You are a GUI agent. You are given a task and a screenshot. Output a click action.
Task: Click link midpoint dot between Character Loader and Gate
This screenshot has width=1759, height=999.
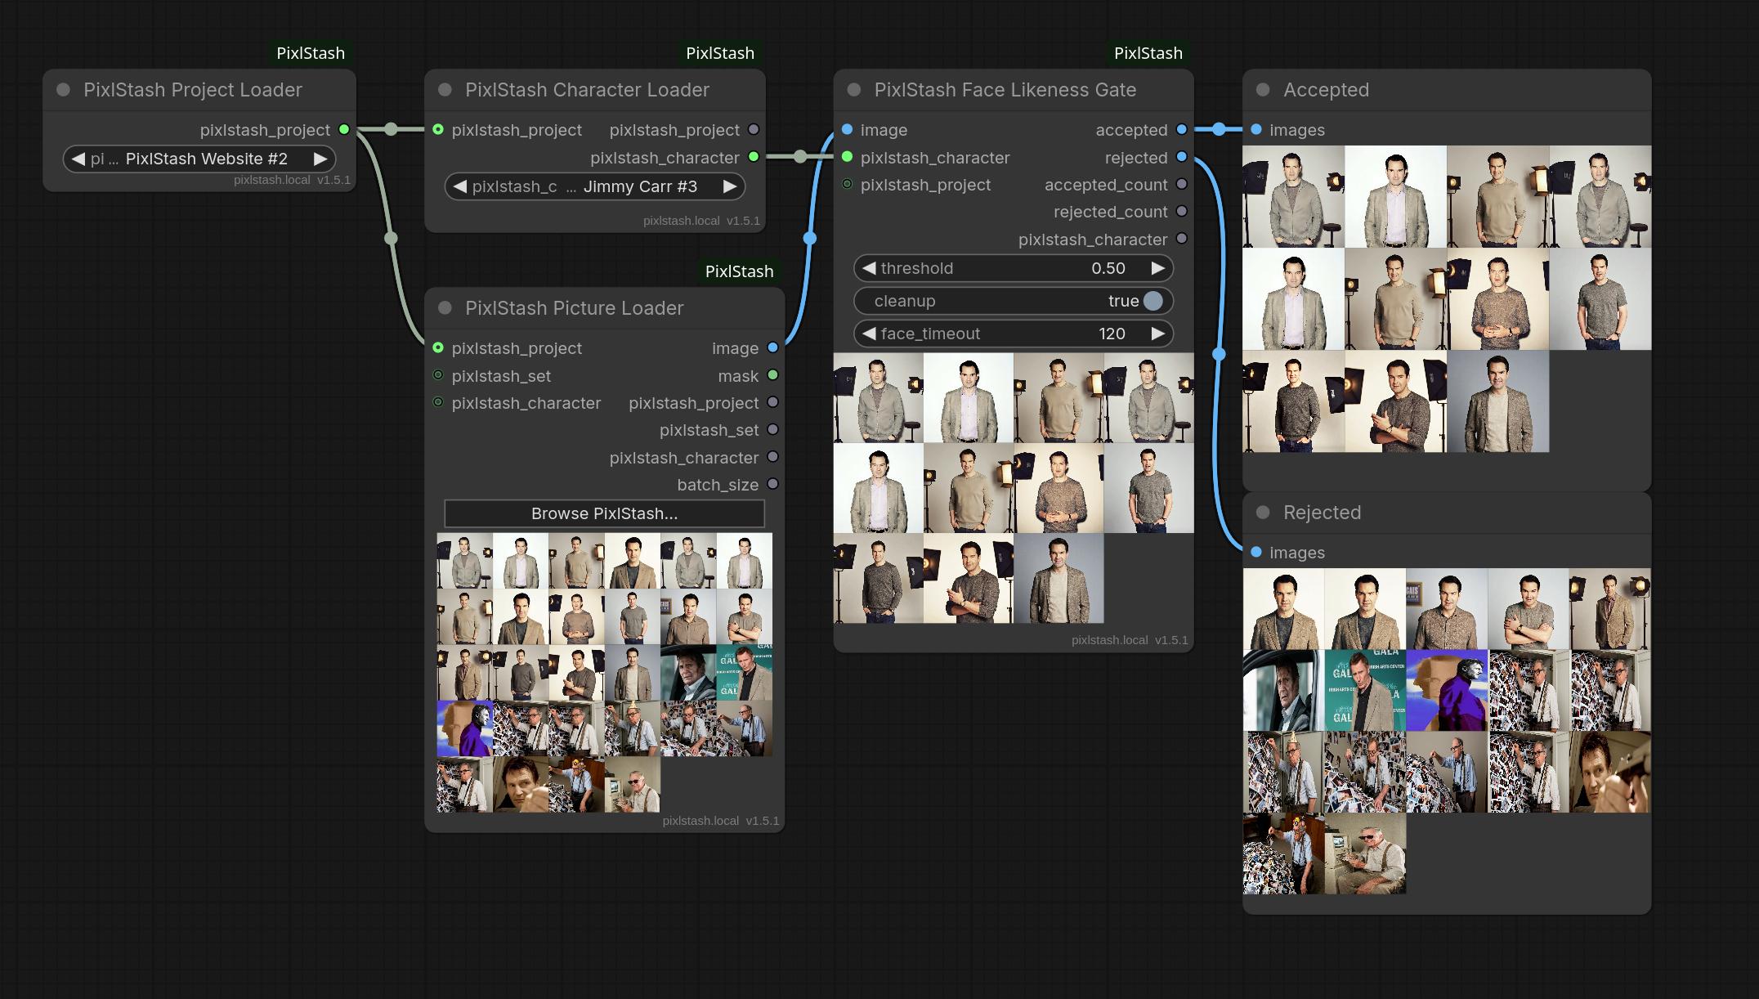pyautogui.click(x=800, y=157)
